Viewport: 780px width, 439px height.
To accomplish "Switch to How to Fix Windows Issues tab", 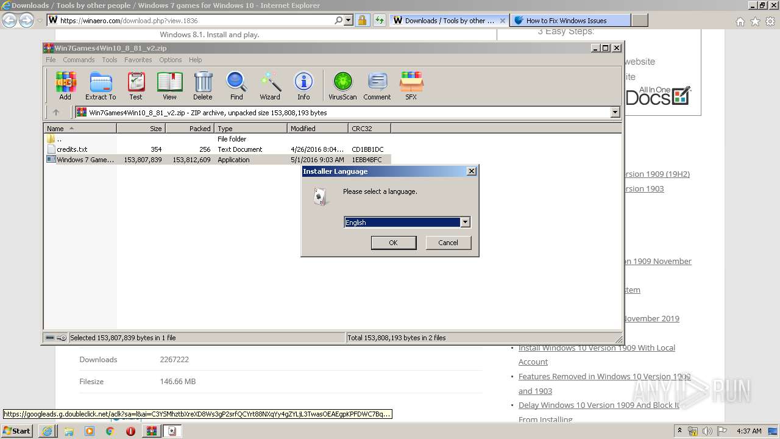I will point(571,20).
